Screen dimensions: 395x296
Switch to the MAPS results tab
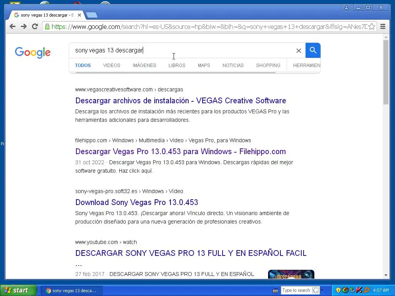coord(204,66)
